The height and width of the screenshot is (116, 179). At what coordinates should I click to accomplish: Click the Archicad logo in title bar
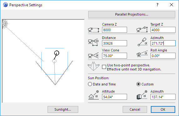point(5,5)
